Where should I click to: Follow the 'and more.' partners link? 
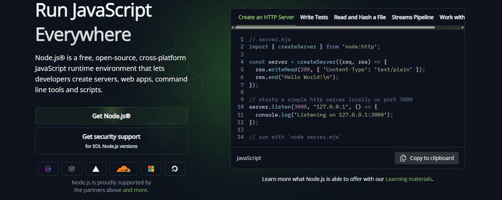tap(136, 190)
